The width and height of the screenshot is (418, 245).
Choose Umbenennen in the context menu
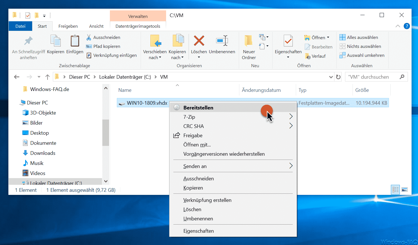pos(233,218)
